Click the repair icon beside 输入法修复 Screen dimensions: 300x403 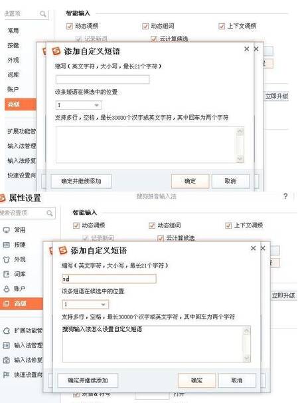[x=6, y=360]
